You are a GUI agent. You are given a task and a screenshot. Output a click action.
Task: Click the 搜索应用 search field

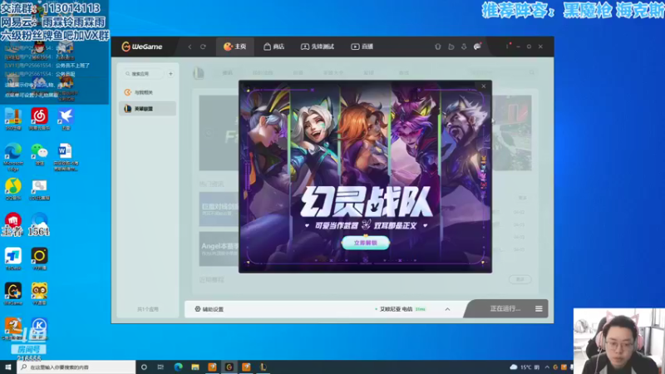(144, 74)
